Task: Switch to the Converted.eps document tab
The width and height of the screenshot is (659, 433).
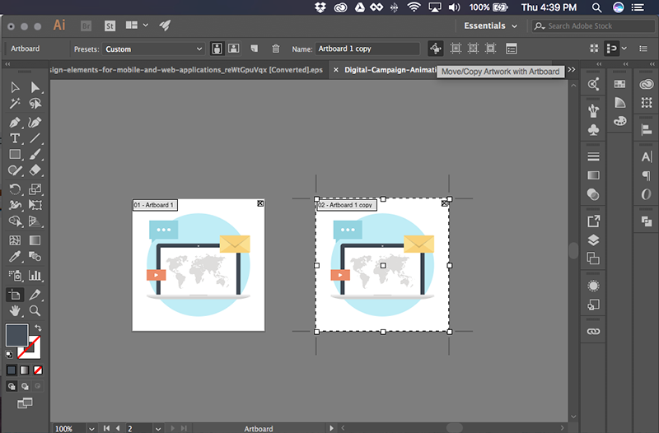Action: tap(189, 71)
